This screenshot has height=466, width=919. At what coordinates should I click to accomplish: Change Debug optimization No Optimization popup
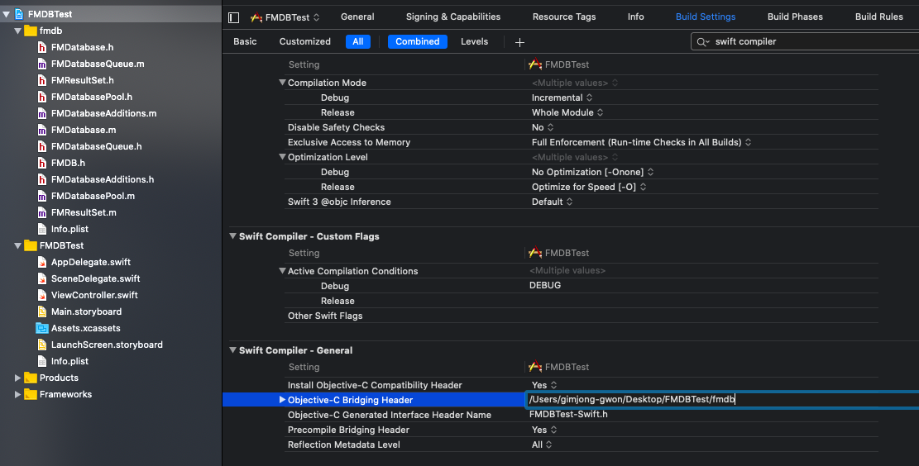(592, 172)
